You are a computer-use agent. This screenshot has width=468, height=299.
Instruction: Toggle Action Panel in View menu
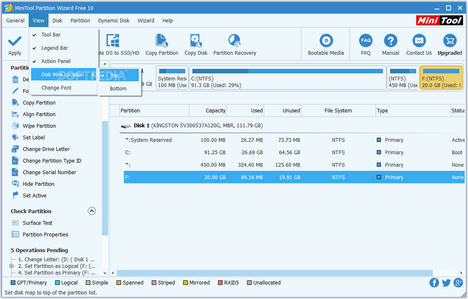[x=64, y=61]
